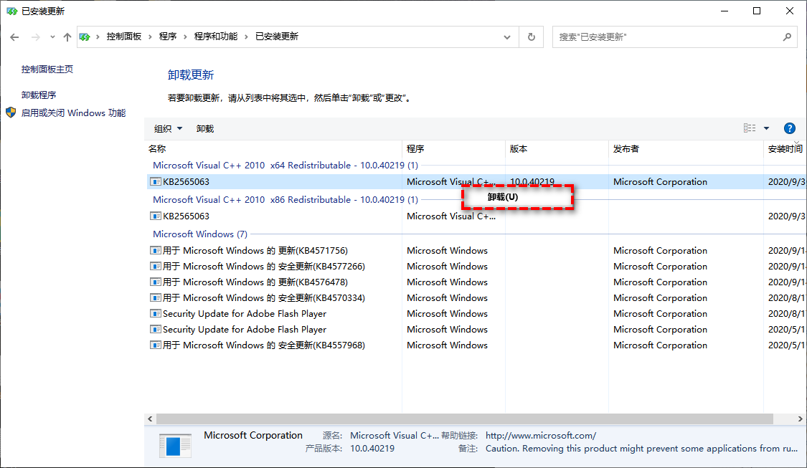The height and width of the screenshot is (468, 807).
Task: Open the 卸载程序 link in sidebar
Action: (39, 95)
